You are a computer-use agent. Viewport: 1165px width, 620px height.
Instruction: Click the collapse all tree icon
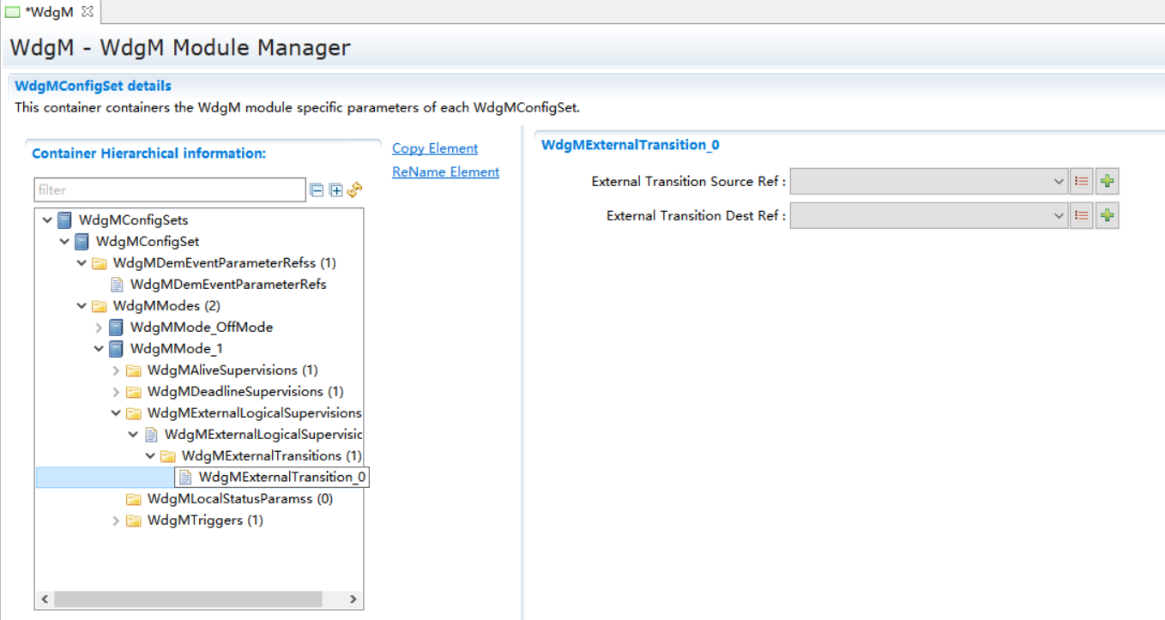tap(317, 190)
